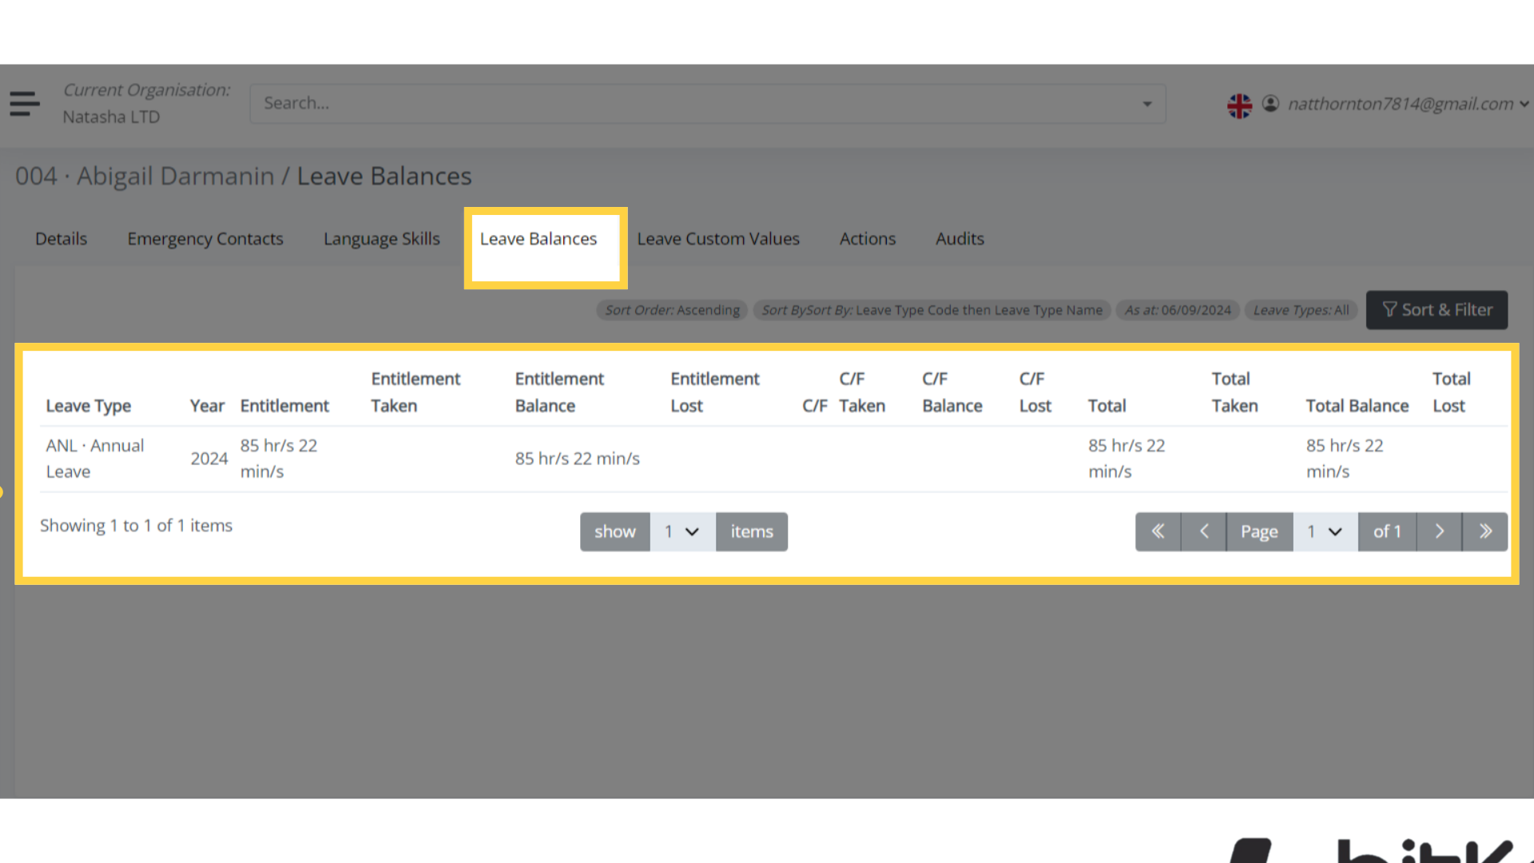Viewport: 1534px width, 863px height.
Task: Open the search suggestions dropdown arrow
Action: pyautogui.click(x=1147, y=103)
